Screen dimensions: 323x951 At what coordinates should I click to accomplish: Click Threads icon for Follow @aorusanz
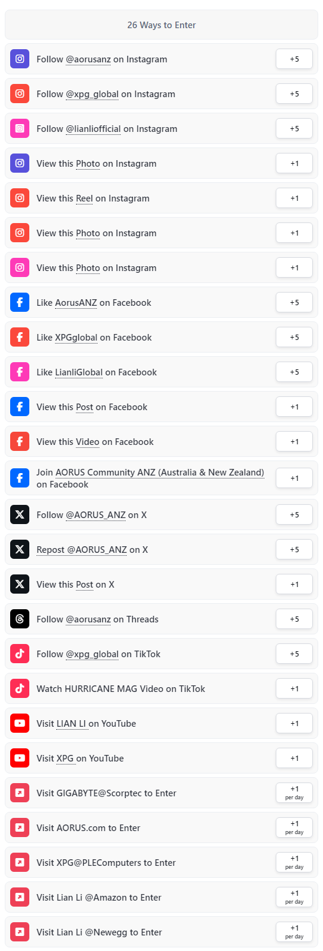click(20, 619)
